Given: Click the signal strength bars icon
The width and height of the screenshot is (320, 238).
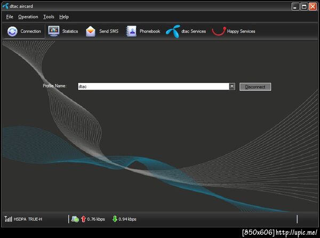Looking at the screenshot, I should (8, 219).
